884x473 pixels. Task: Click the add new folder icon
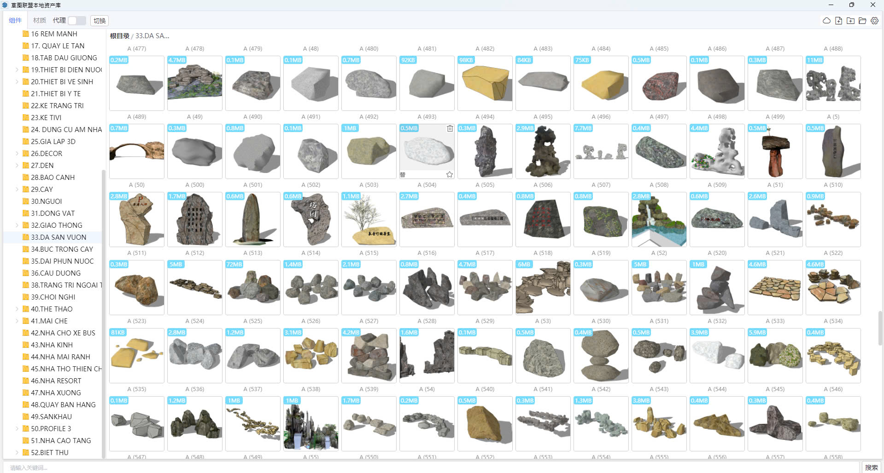point(850,21)
